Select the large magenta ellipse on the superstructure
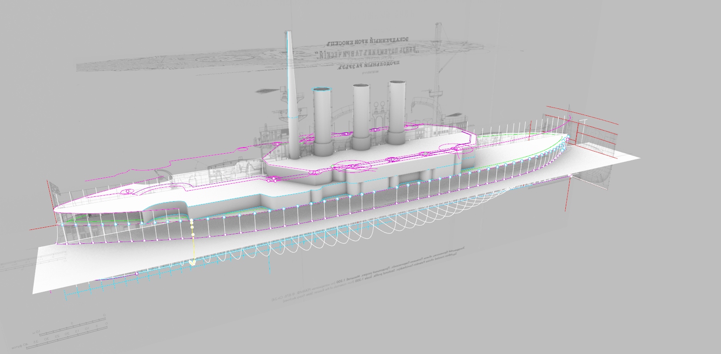721x354 pixels. click(x=351, y=166)
